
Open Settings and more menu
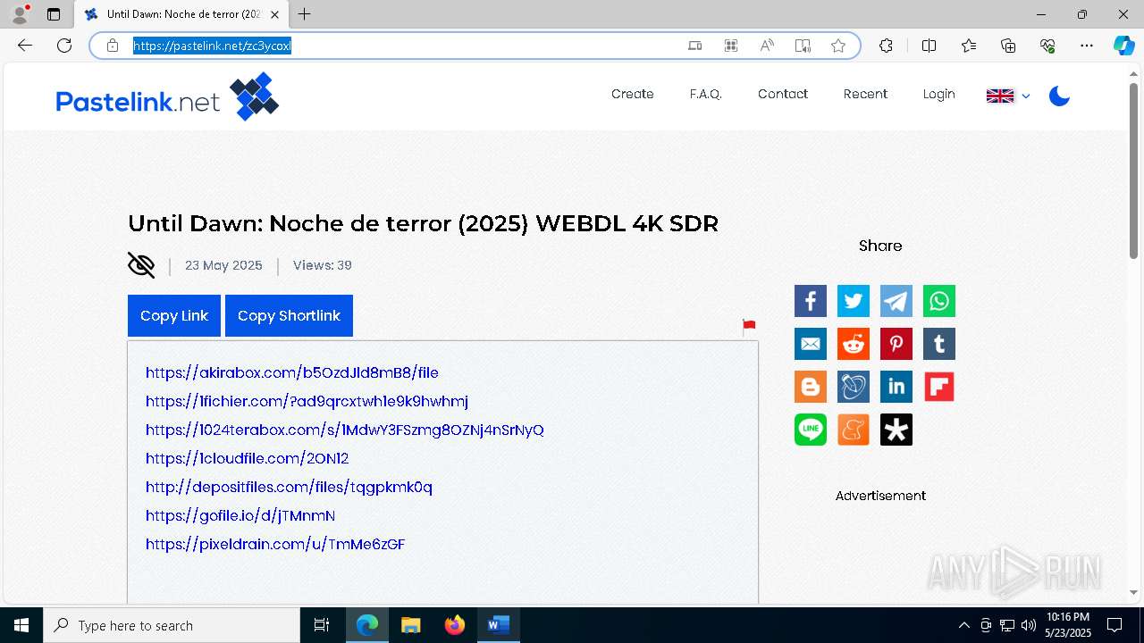[1087, 46]
